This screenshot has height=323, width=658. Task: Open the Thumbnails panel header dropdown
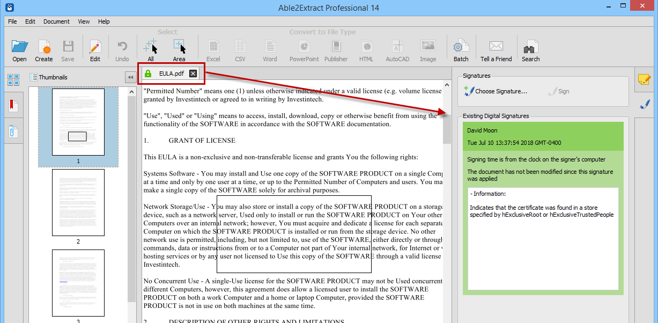click(48, 77)
